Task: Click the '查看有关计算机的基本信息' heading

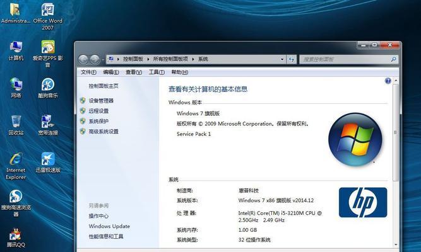Action: [208, 89]
